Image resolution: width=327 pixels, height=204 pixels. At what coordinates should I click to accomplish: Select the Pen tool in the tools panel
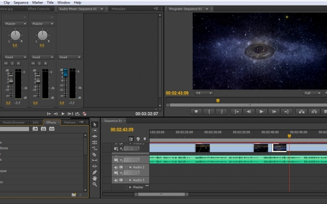tap(95, 172)
